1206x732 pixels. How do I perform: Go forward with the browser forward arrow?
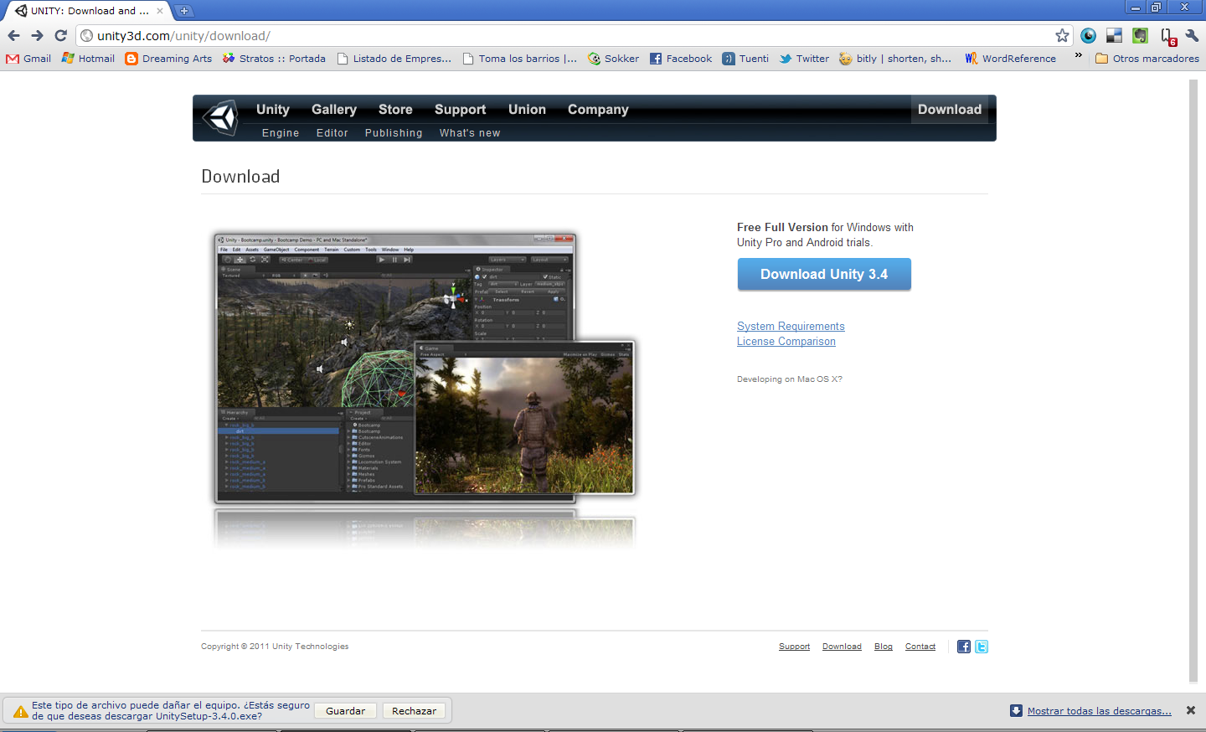pos(37,35)
